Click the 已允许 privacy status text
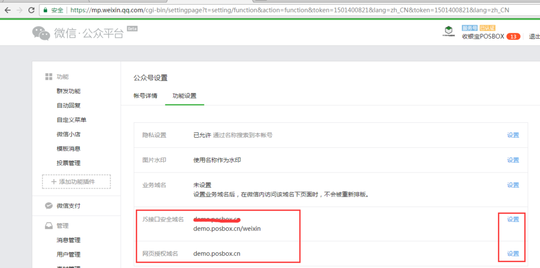Viewport: 540px width, 268px height. [x=202, y=136]
